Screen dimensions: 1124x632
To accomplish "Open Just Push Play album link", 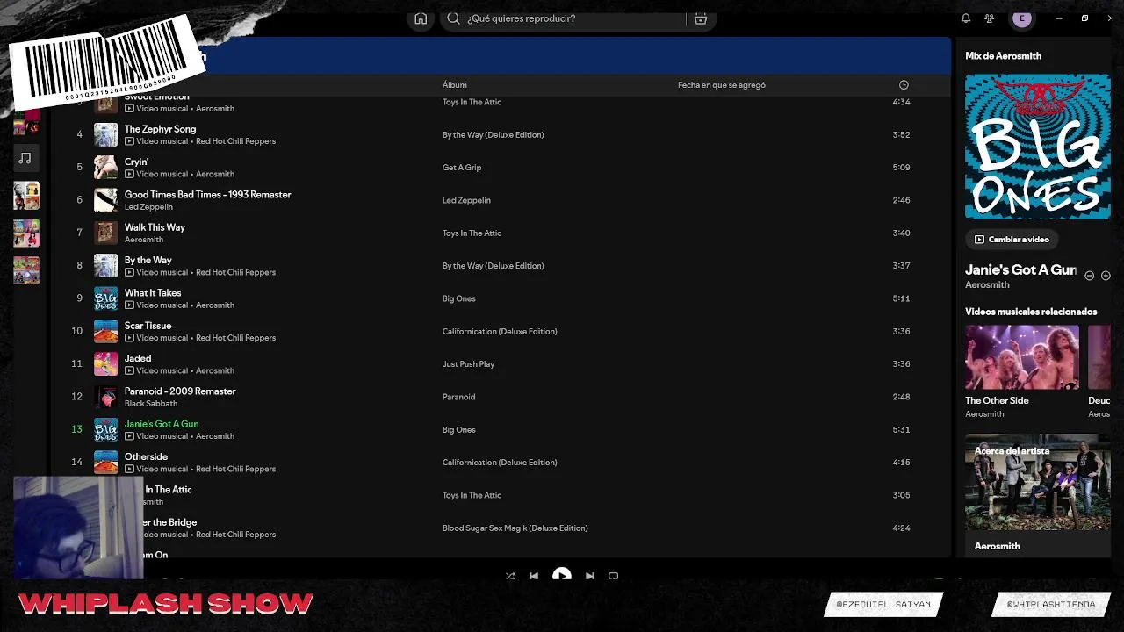I will click(468, 364).
